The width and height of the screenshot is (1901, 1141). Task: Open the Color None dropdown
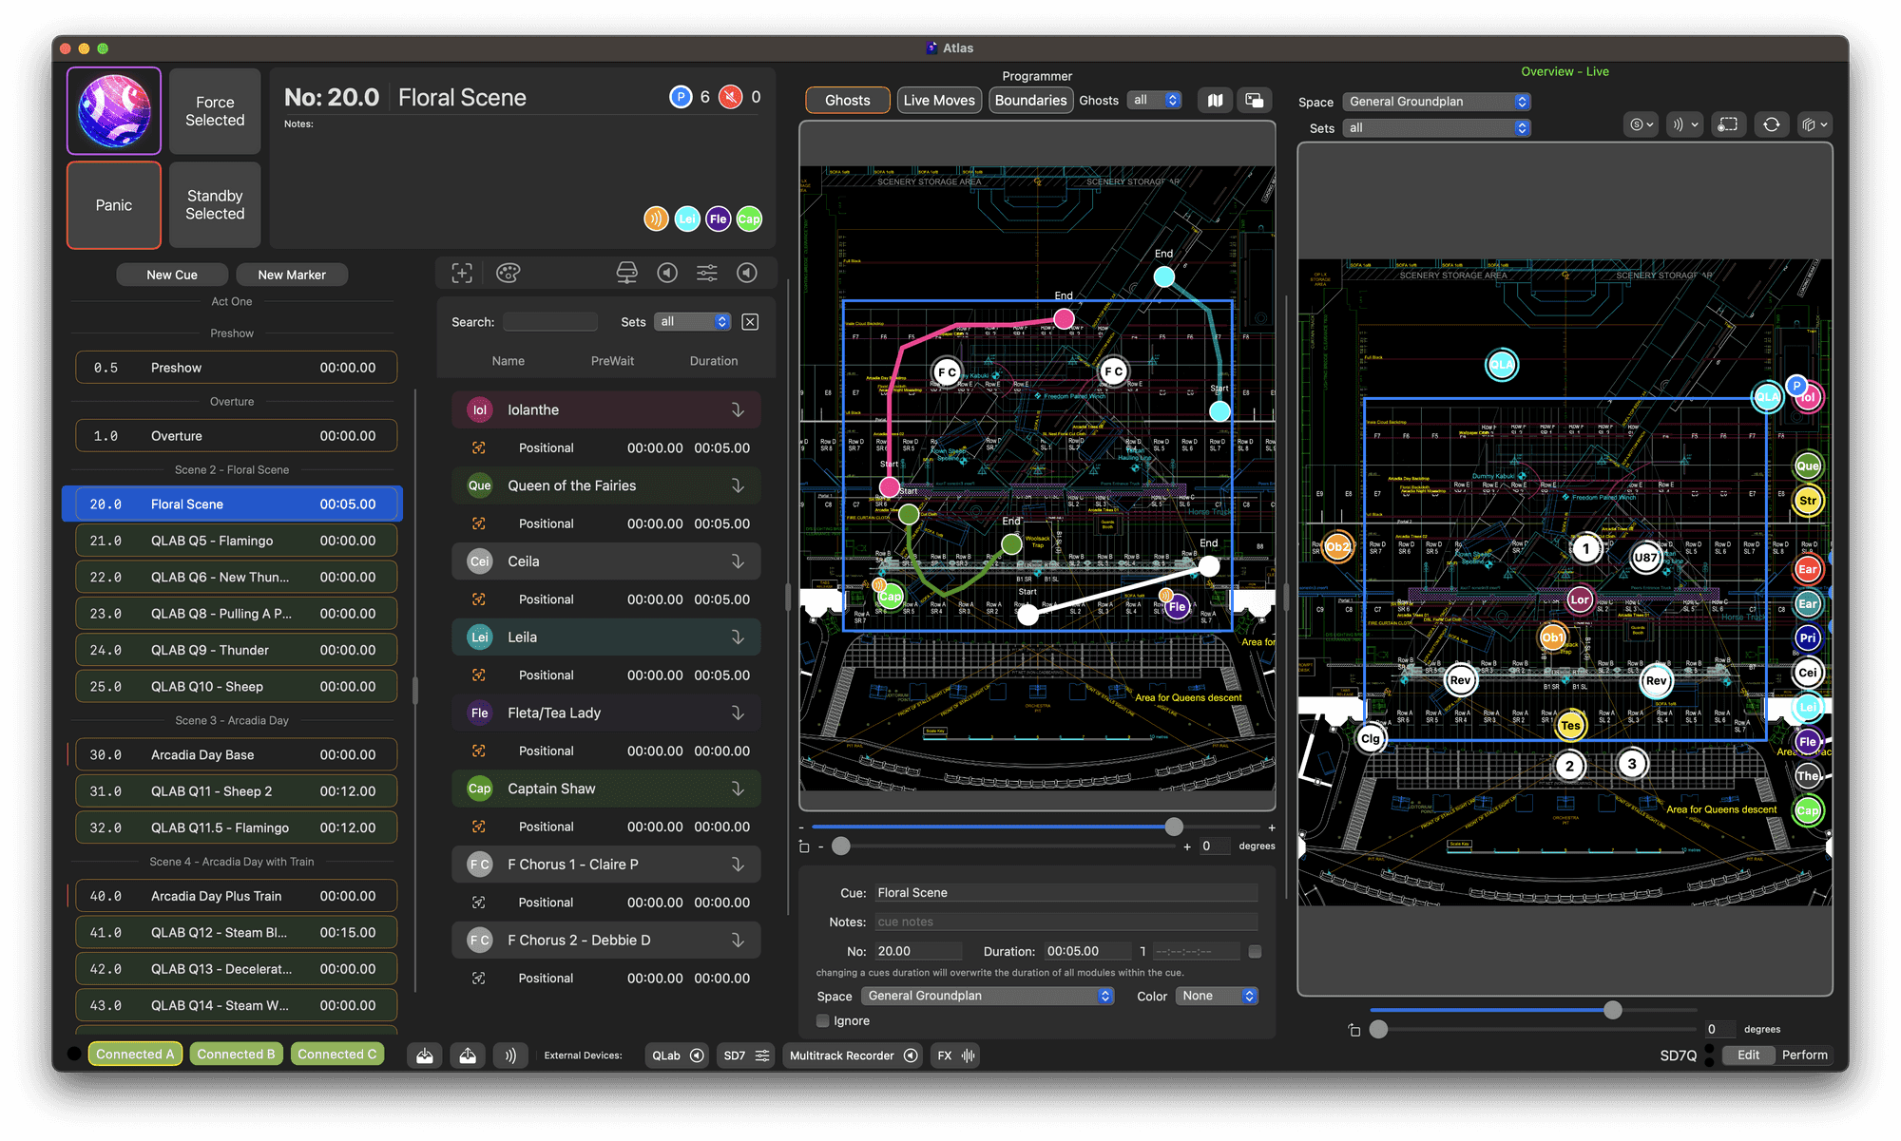pos(1217,997)
